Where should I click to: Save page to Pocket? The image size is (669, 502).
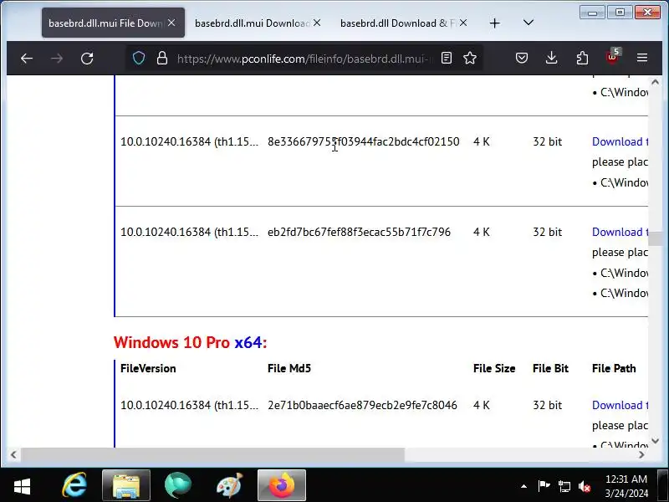tap(521, 58)
